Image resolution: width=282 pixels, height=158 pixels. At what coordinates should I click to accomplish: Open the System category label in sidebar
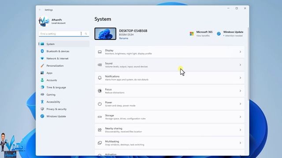click(51, 44)
